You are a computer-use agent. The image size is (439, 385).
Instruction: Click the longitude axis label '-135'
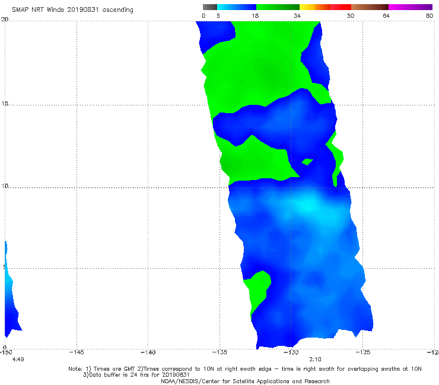coord(220,352)
